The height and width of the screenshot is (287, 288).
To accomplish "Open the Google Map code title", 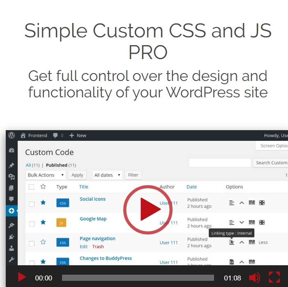I will pyautogui.click(x=93, y=219).
